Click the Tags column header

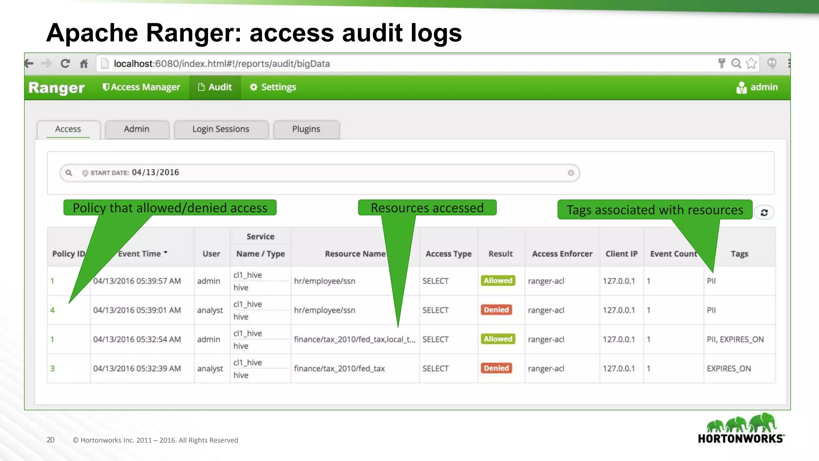739,254
